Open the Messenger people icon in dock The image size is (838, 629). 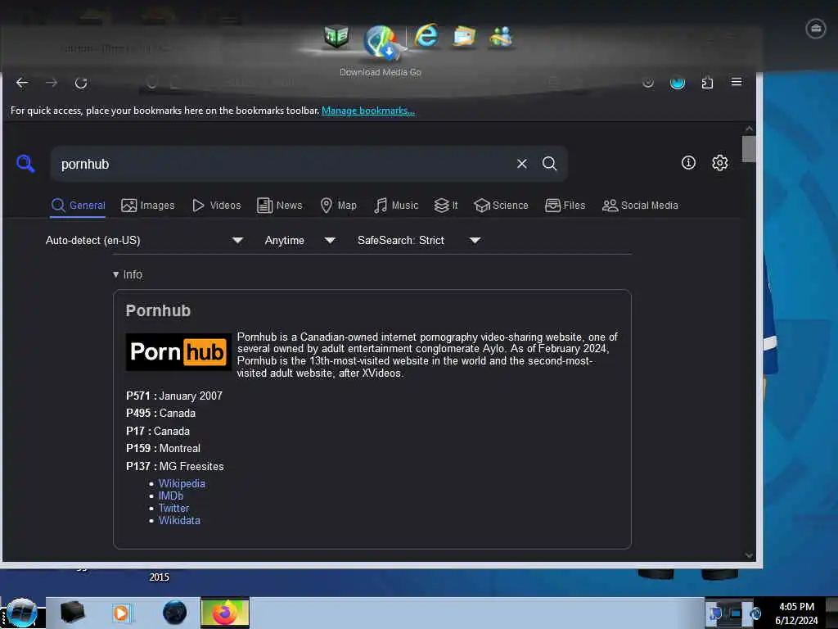[x=501, y=36]
